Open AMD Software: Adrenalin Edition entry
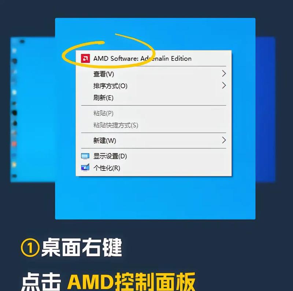This screenshot has height=291, width=293. point(153,59)
